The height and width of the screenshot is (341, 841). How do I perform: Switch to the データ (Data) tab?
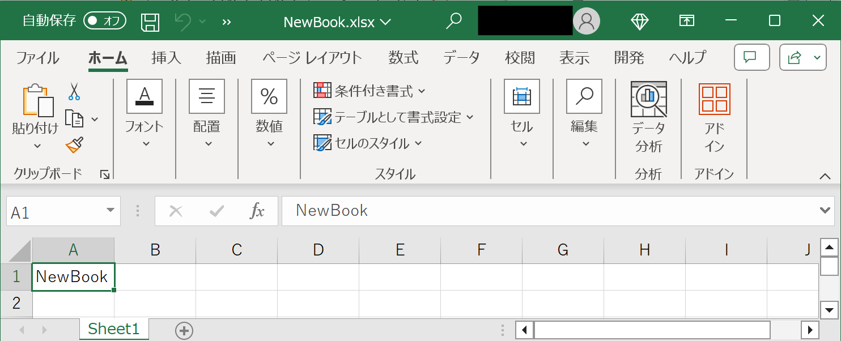pos(461,58)
